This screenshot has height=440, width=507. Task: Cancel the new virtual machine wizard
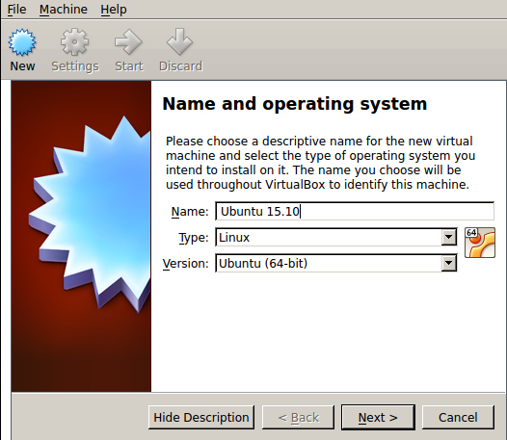click(x=458, y=418)
